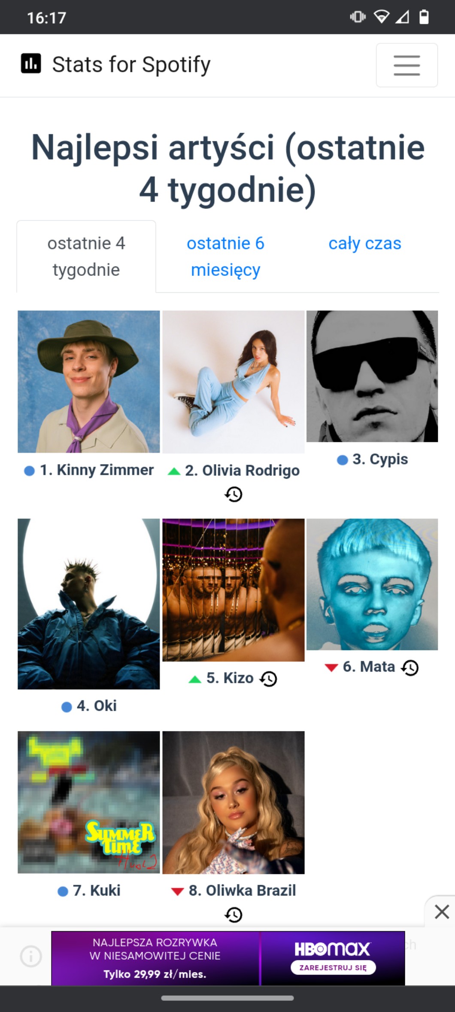The width and height of the screenshot is (455, 1012).
Task: Tap history icon beside Mata
Action: click(x=410, y=667)
